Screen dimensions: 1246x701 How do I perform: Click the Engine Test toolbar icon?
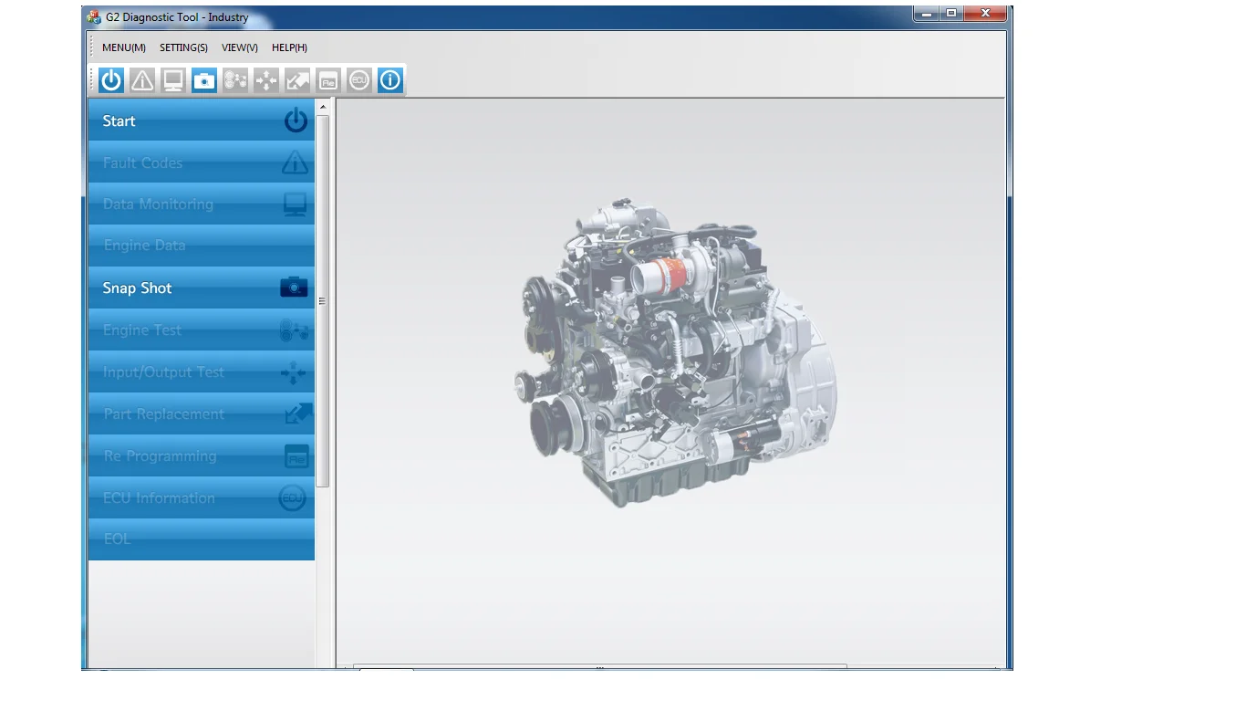pyautogui.click(x=235, y=80)
